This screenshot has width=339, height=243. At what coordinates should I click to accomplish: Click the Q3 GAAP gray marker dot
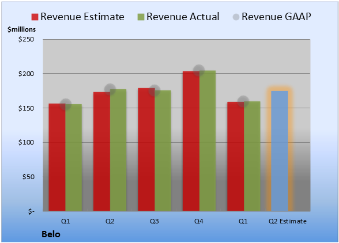tap(155, 90)
